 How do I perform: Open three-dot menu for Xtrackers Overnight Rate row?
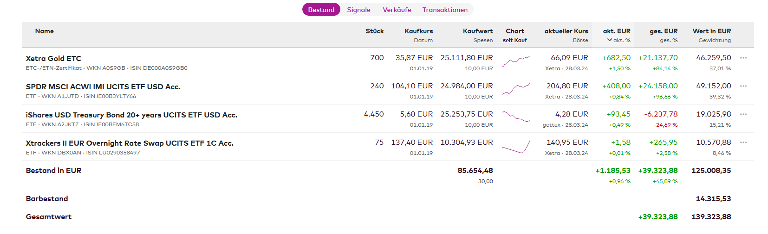point(743,142)
